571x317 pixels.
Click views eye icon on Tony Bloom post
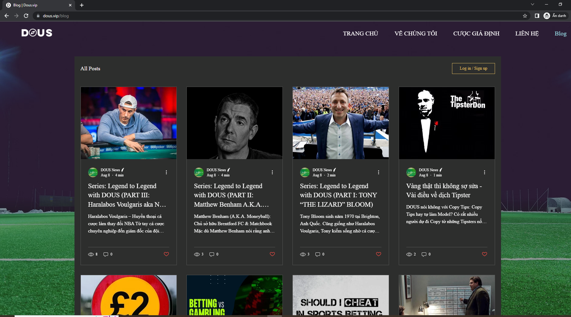[303, 254]
